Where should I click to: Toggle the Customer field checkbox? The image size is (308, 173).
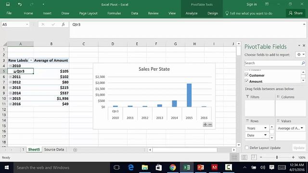pyautogui.click(x=246, y=75)
